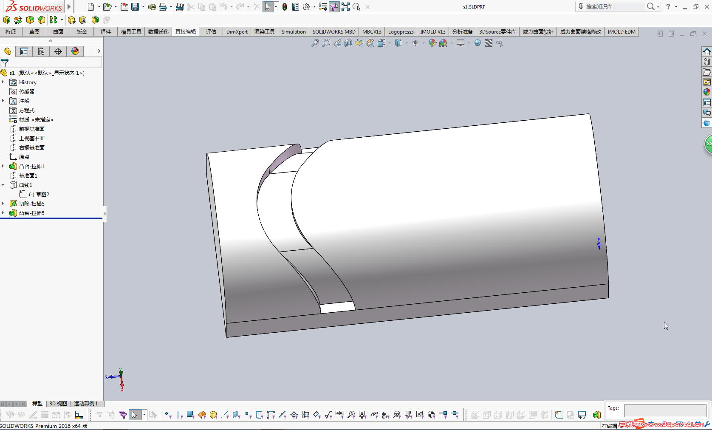Viewport: 712px width, 430px height.
Task: Click the Zoom to Fit magnifier icon
Action: (315, 43)
